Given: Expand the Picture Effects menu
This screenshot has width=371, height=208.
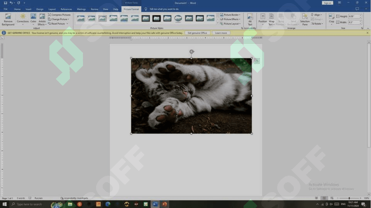Looking at the screenshot, I should coord(230,19).
